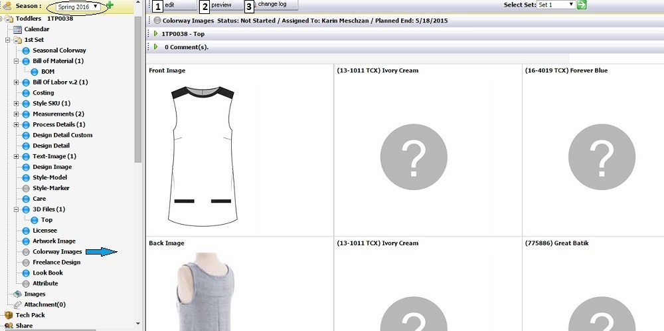Open the Design Detail item

pyautogui.click(x=51, y=146)
